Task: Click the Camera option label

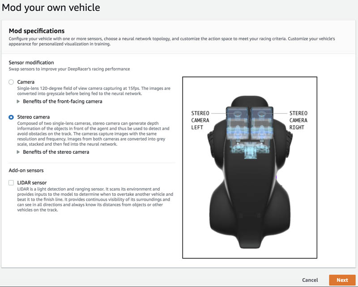Action: click(26, 82)
